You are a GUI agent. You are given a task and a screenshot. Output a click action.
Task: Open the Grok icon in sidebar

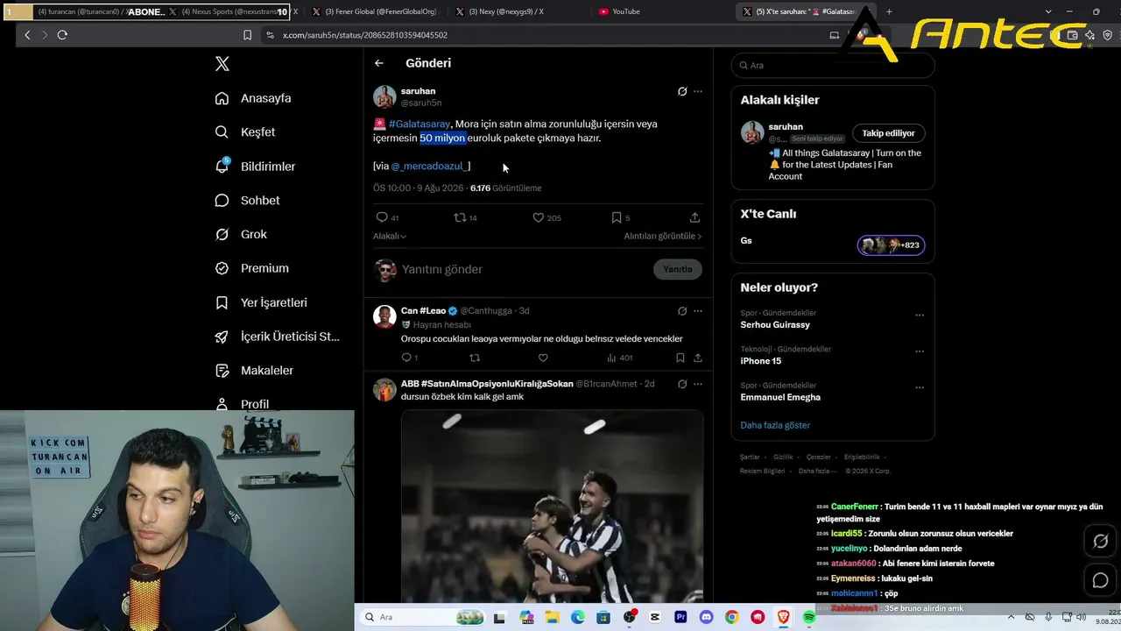(222, 234)
